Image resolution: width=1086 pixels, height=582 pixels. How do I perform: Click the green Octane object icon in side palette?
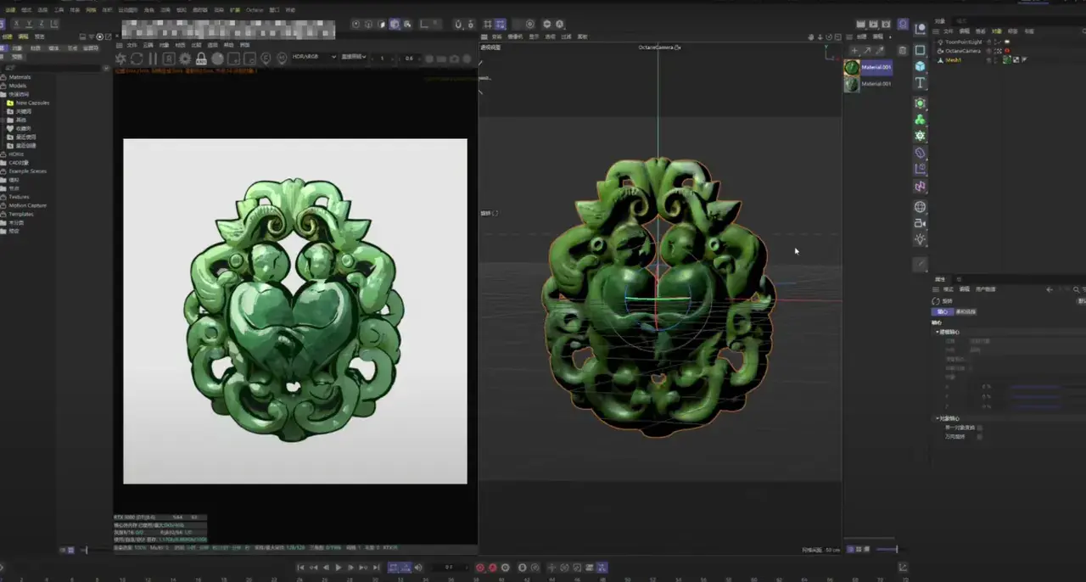pos(921,118)
